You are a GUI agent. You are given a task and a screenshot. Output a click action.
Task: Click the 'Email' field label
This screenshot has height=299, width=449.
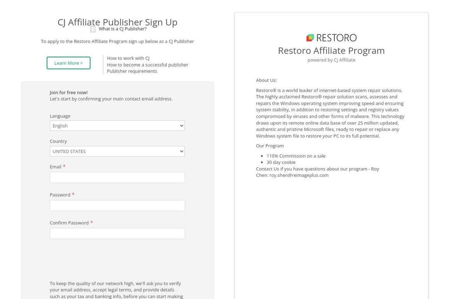point(56,167)
